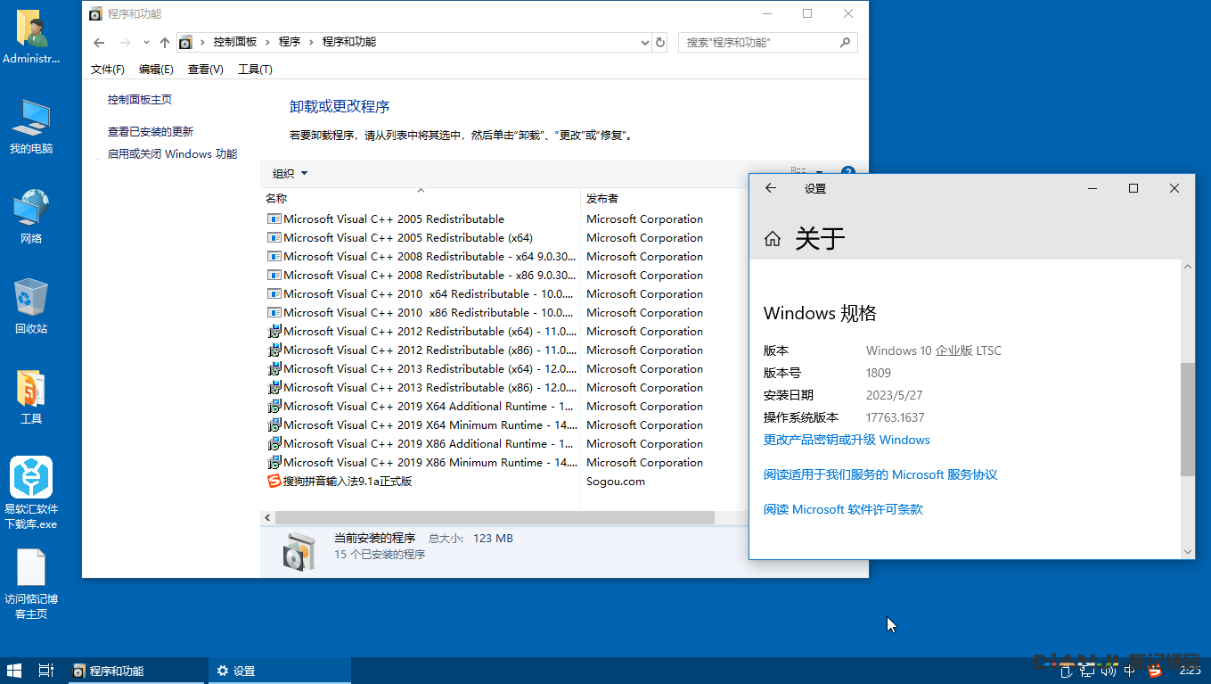This screenshot has width=1211, height=684.
Task: Click 阅读 Microsoft 软件许可条款 link
Action: point(843,509)
